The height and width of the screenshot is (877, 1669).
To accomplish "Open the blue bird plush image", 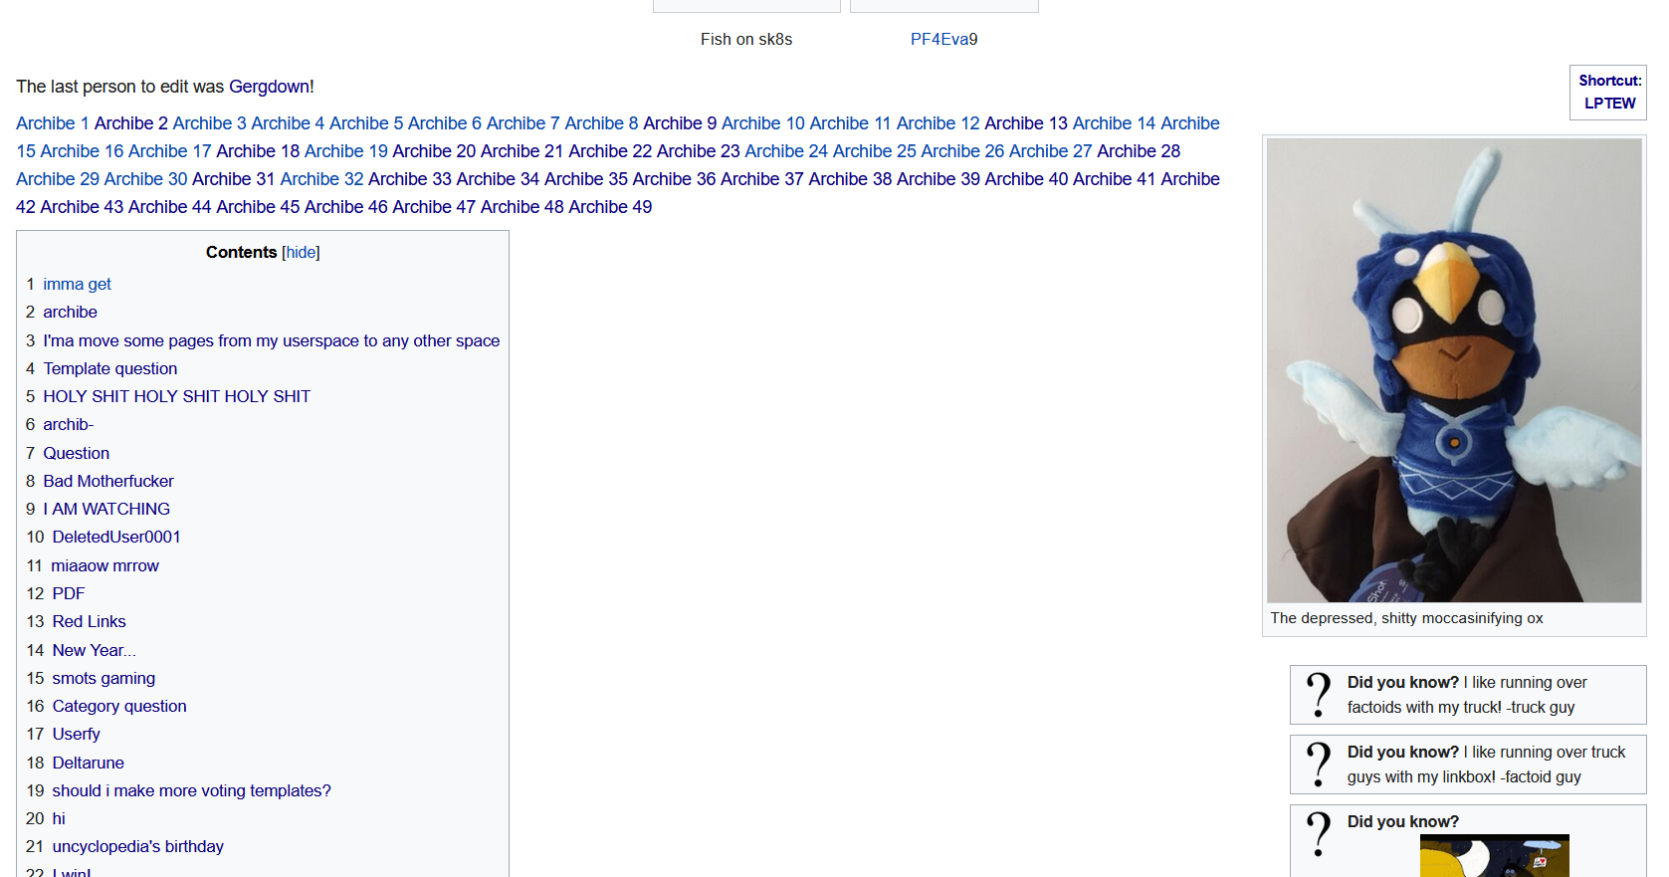I will tap(1453, 370).
